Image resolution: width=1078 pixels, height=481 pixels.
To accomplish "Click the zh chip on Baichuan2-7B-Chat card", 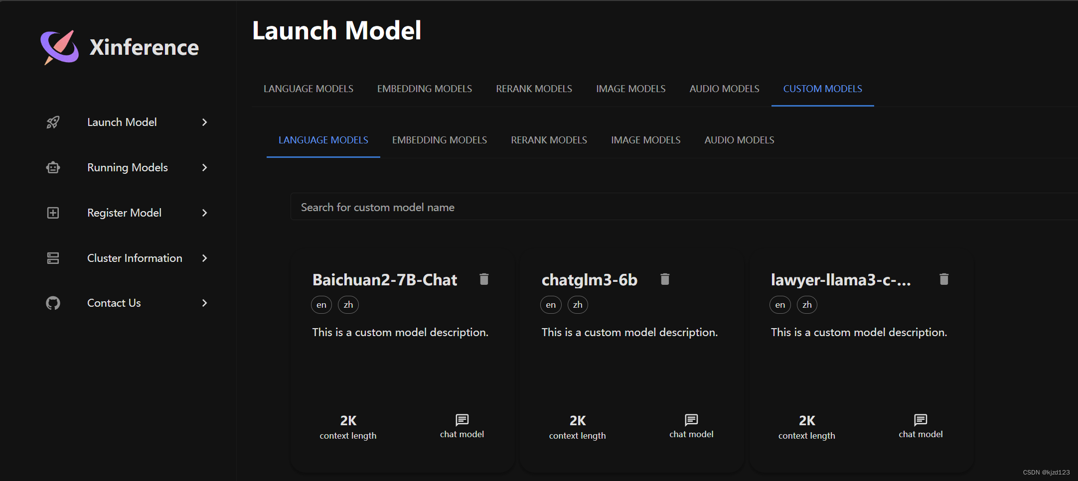I will (x=348, y=305).
